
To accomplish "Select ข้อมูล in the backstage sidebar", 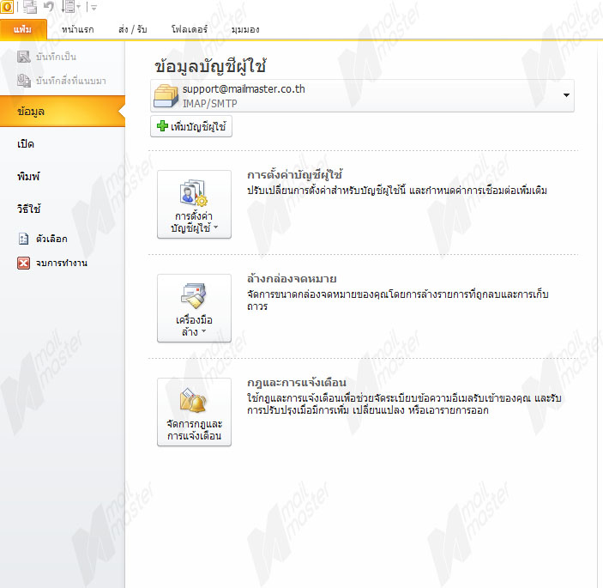I will tap(63, 112).
